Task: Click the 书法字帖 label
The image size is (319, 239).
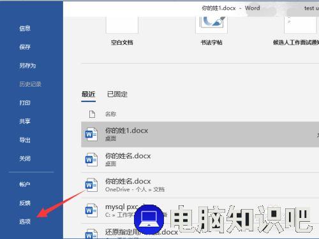Action: (x=212, y=43)
